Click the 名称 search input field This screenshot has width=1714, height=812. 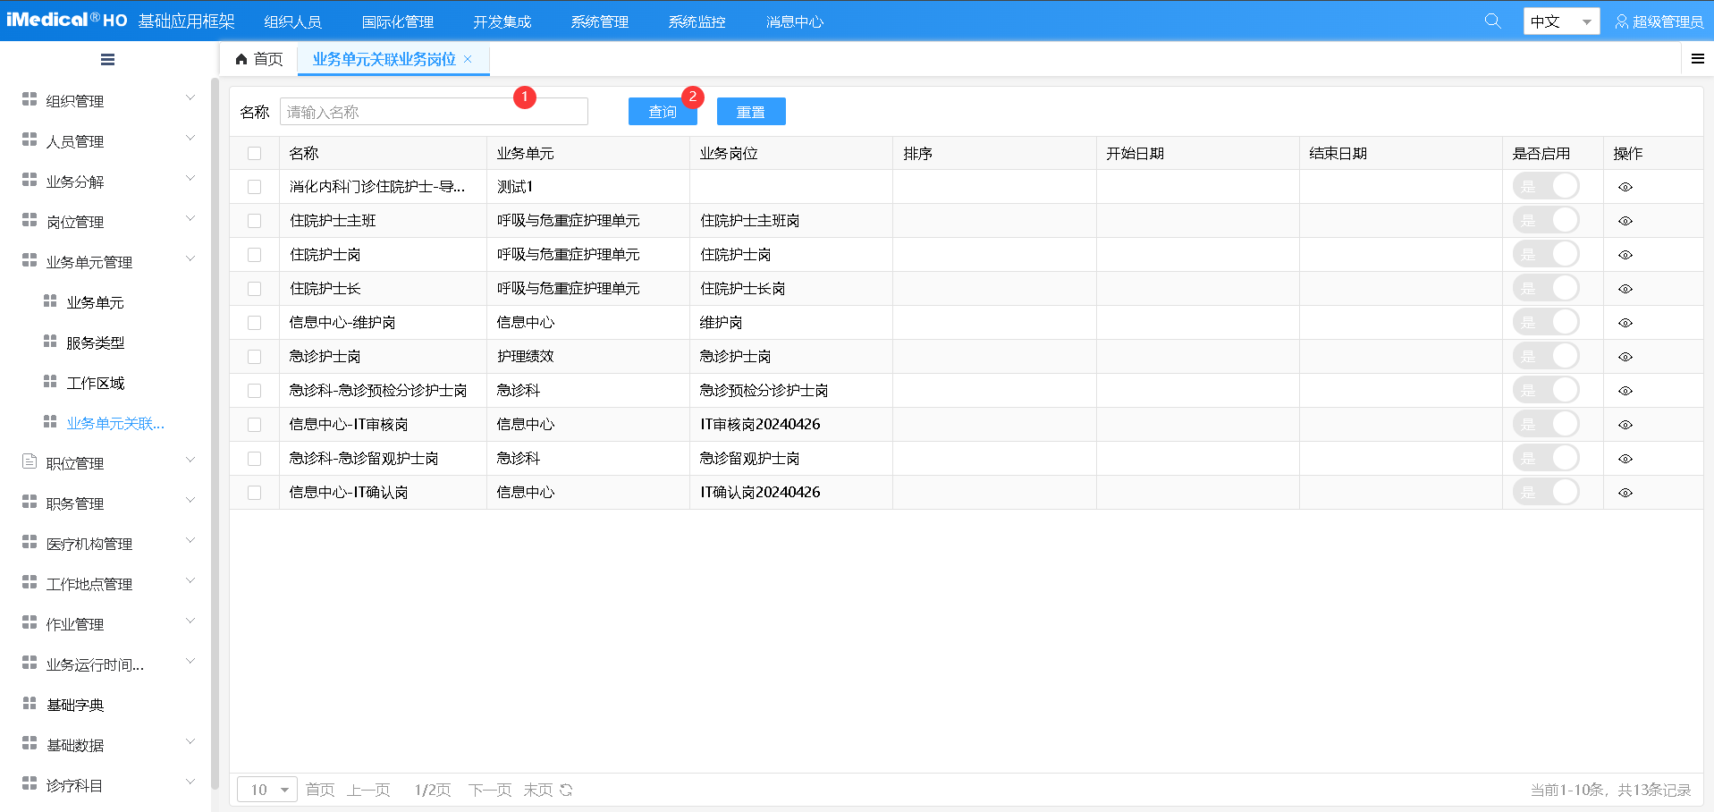[433, 111]
